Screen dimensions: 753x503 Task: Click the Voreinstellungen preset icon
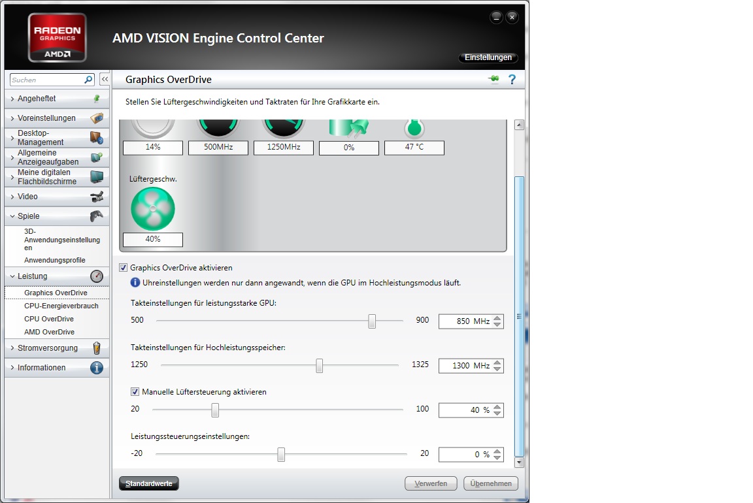coord(97,118)
